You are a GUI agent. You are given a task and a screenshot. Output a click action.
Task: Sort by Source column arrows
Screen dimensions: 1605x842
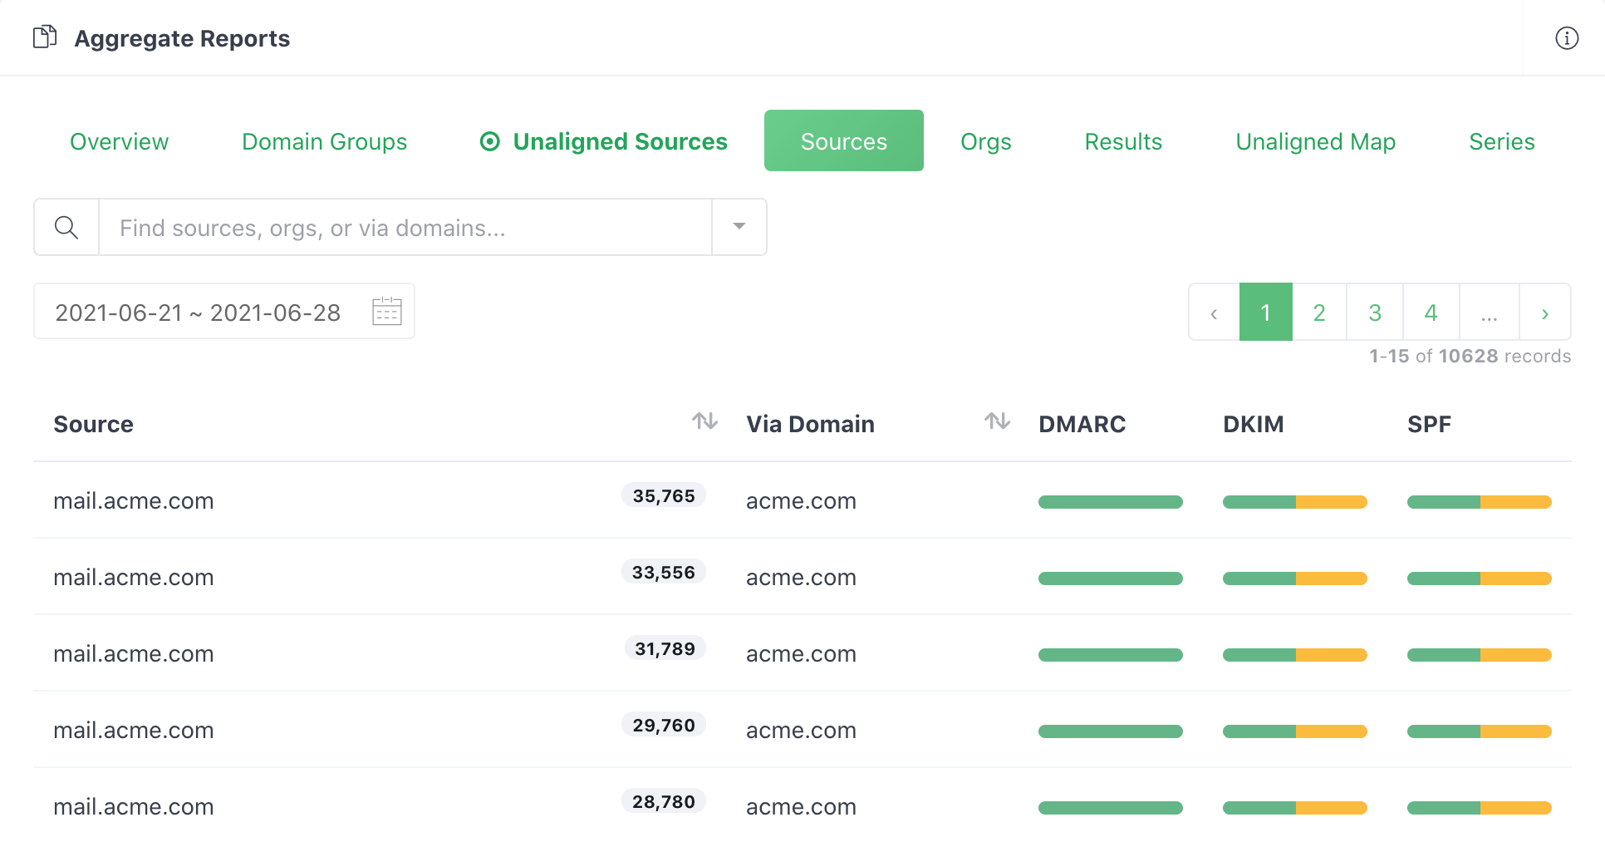(x=705, y=421)
